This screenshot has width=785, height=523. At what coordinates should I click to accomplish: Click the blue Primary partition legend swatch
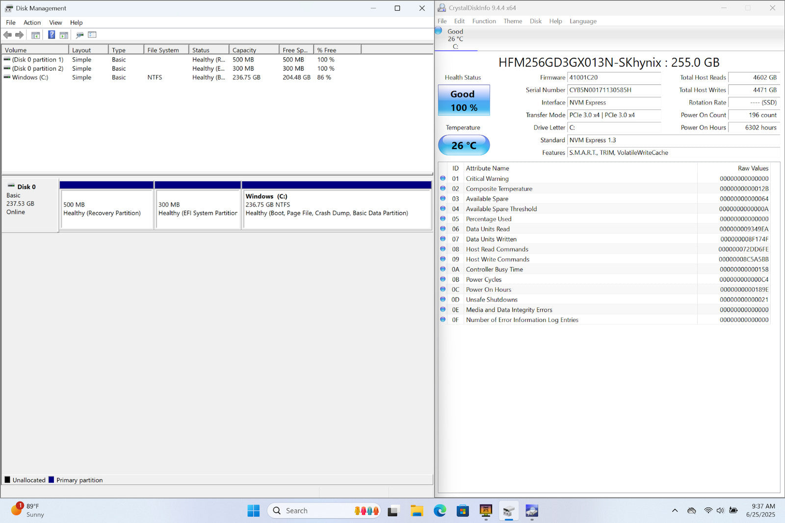coord(51,480)
